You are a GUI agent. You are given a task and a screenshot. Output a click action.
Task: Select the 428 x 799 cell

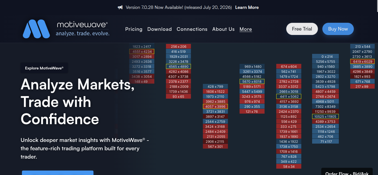[x=215, y=86]
